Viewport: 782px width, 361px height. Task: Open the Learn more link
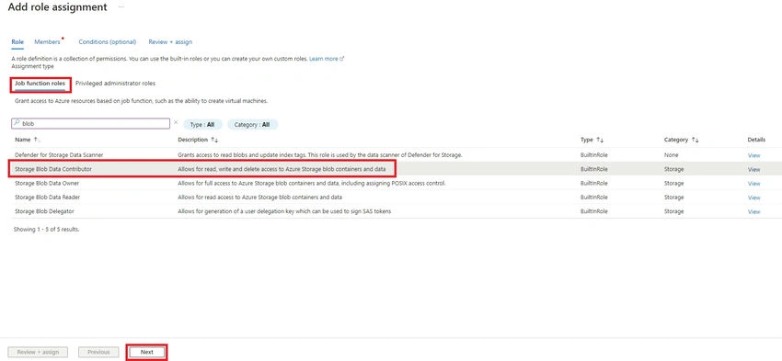pyautogui.click(x=327, y=59)
